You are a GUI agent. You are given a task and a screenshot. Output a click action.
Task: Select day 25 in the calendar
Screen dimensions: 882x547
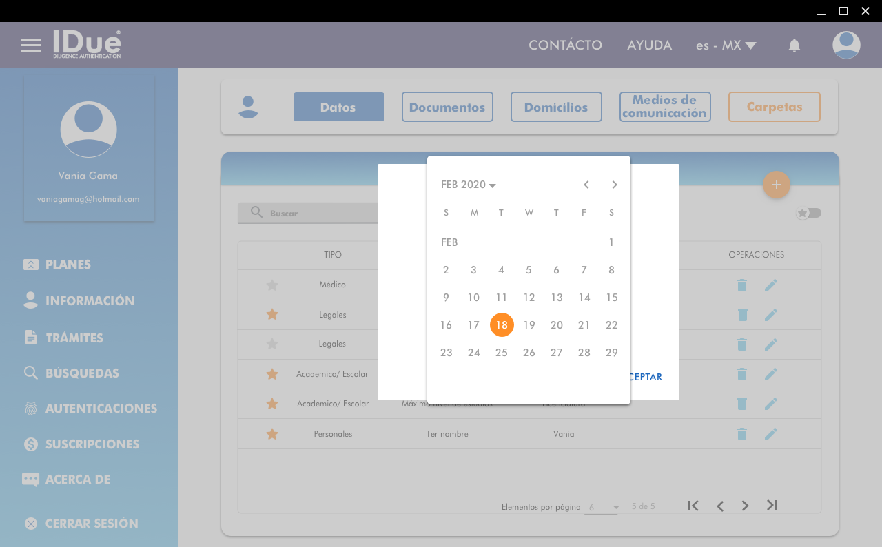tap(501, 353)
